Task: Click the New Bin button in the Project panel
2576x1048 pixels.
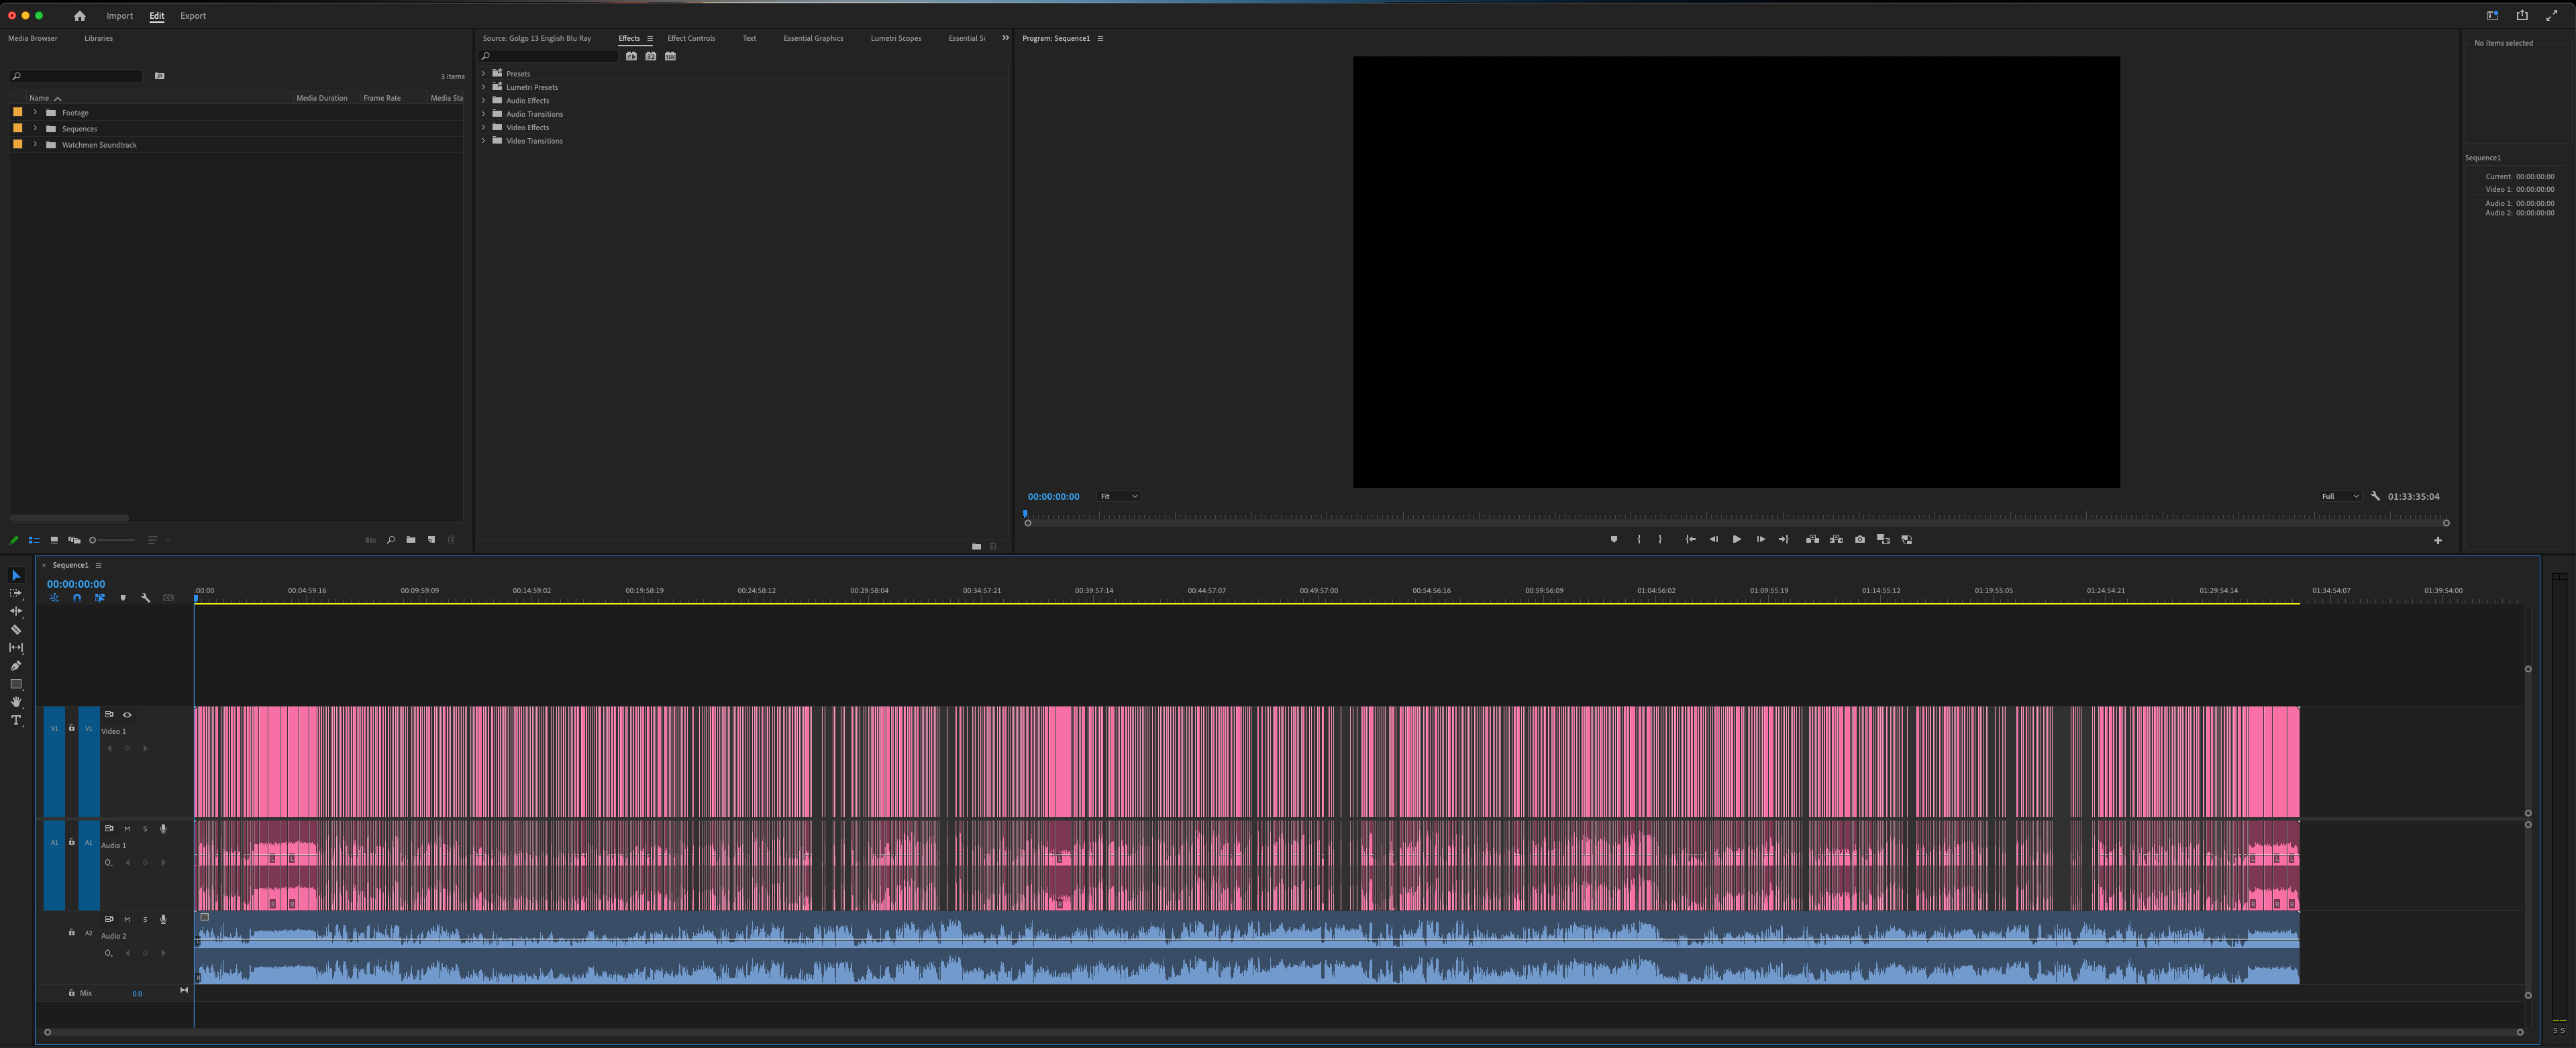Action: (x=411, y=540)
